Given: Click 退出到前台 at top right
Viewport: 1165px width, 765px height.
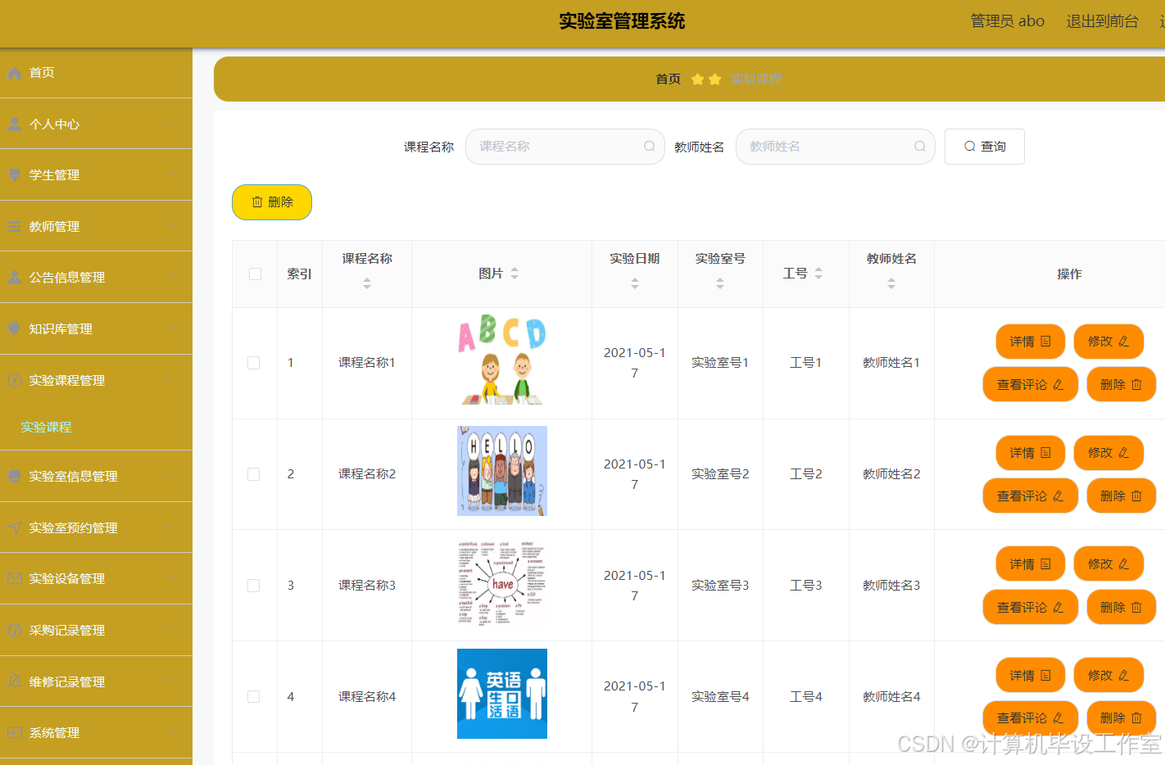Looking at the screenshot, I should point(1103,20).
